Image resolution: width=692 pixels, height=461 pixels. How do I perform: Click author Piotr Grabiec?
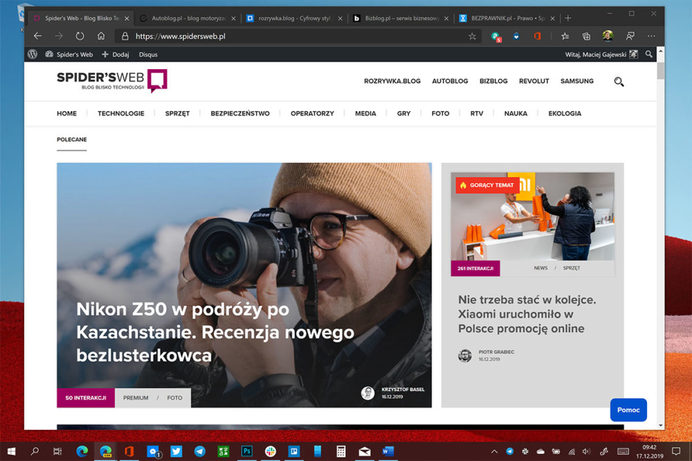[496, 352]
